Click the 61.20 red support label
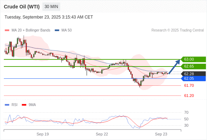Viewport: 207px width, 140px height. [189, 96]
